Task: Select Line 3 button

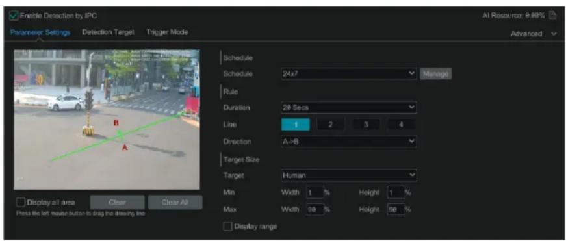Action: (366, 125)
